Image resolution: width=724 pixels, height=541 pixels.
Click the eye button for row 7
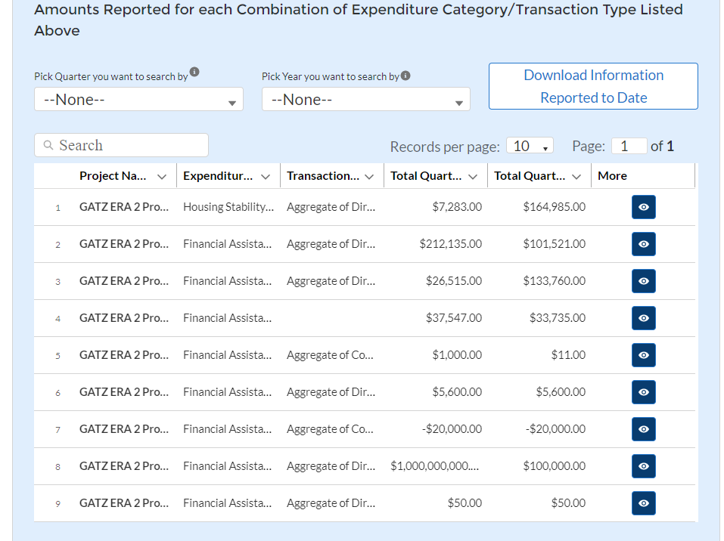[x=643, y=429]
